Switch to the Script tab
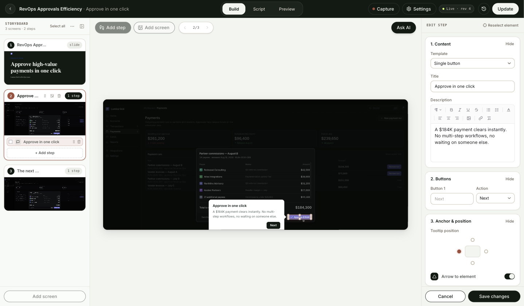Viewport: 524px width, 306px height. click(259, 9)
